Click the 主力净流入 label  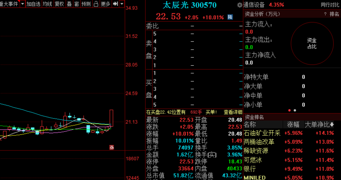coord(260,55)
